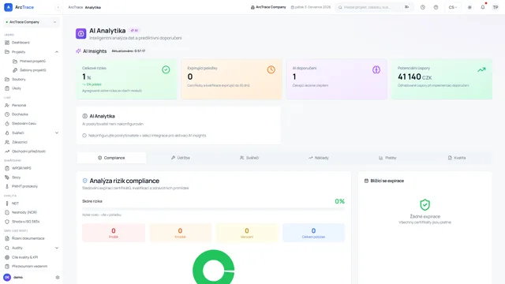Open the CS language dropdown
505x284 pixels.
[453, 7]
